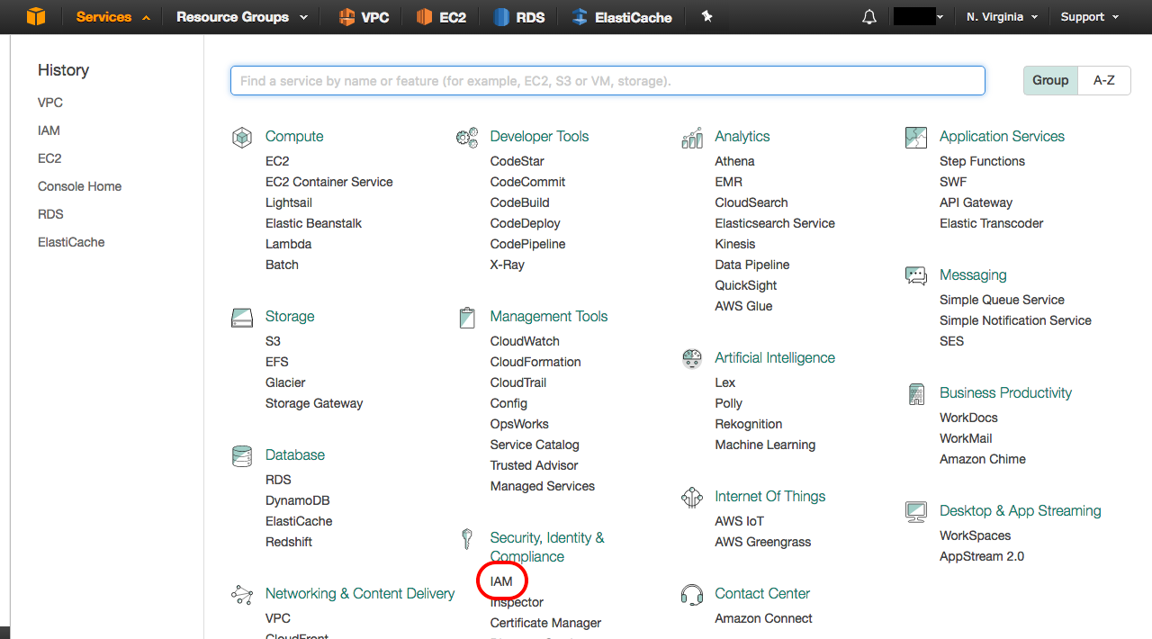
Task: Click the Security key icon
Action: (x=466, y=539)
